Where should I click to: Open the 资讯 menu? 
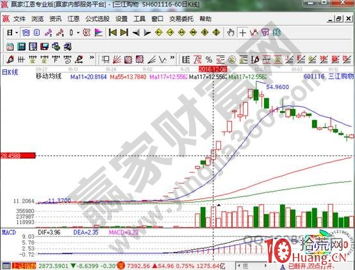point(56,19)
